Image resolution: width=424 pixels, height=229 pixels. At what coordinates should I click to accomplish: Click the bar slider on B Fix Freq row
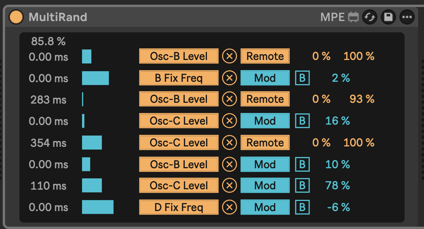tap(96, 78)
